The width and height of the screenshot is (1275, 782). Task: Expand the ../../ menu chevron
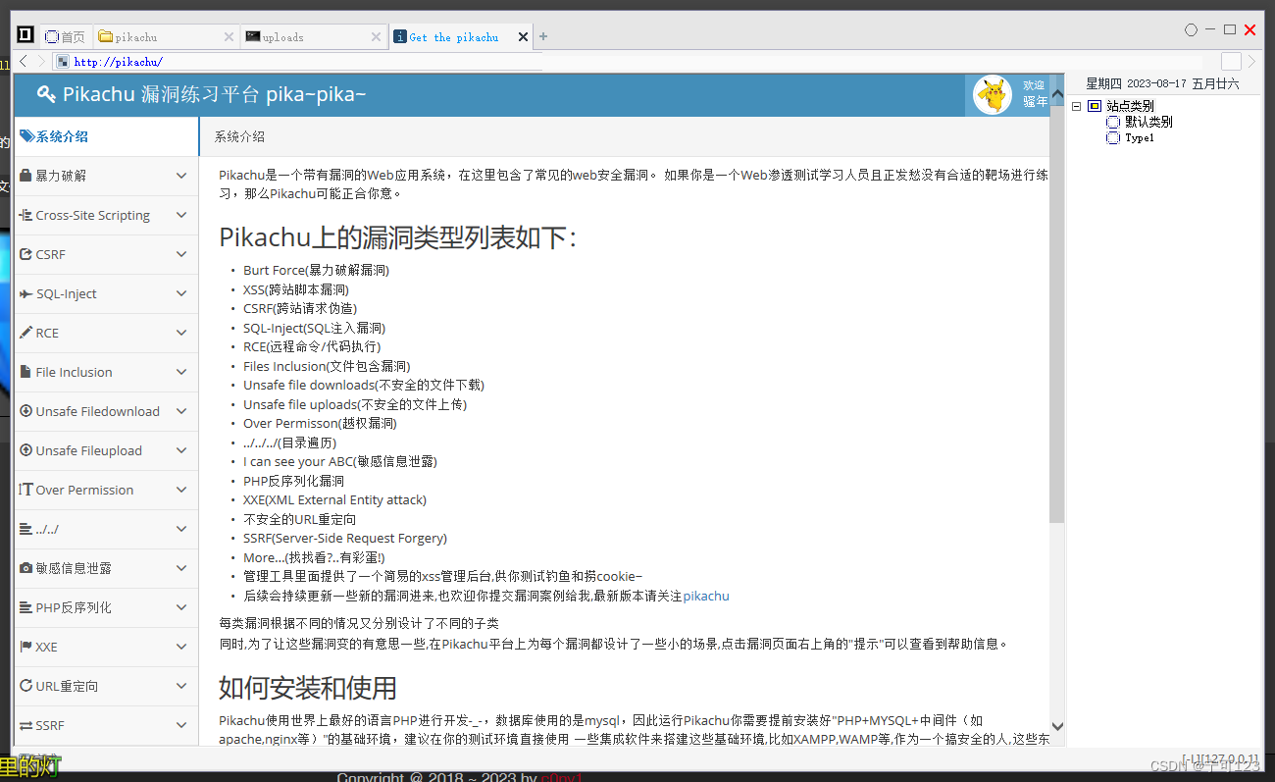(x=181, y=529)
